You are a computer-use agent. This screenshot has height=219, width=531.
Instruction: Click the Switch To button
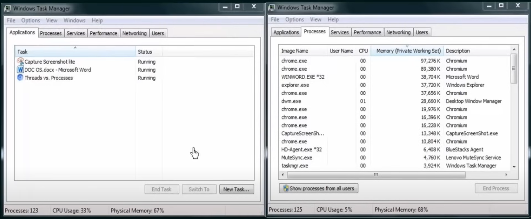[x=199, y=189]
